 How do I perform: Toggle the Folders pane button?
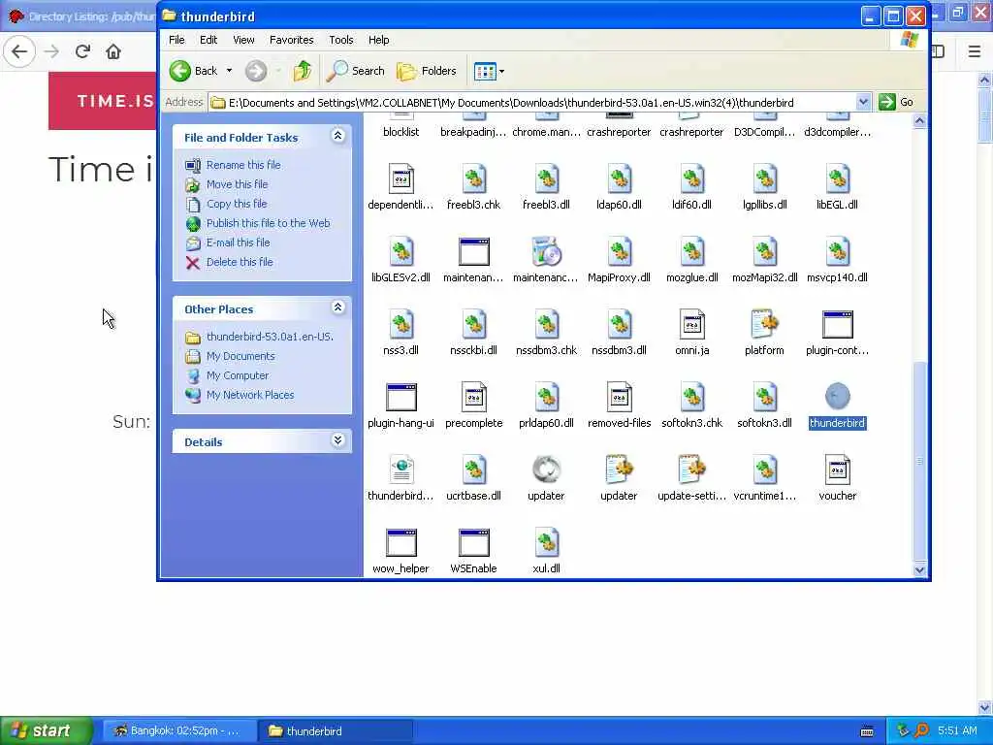(x=427, y=71)
